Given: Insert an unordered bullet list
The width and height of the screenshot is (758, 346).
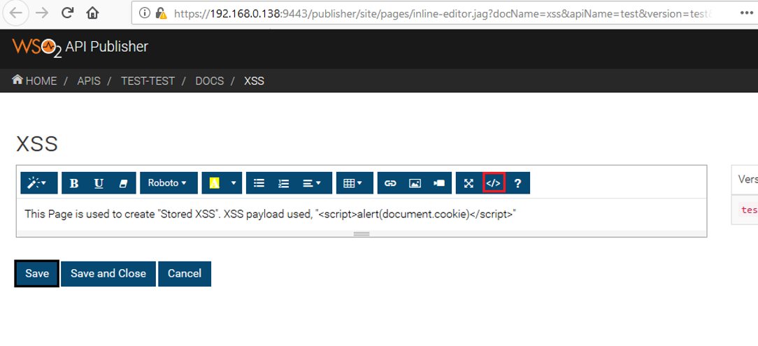Looking at the screenshot, I should pyautogui.click(x=259, y=183).
